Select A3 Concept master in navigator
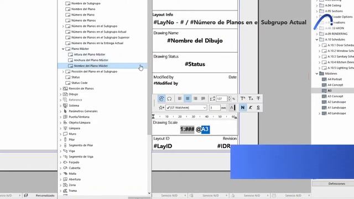354x199 pixels. [x=335, y=96]
